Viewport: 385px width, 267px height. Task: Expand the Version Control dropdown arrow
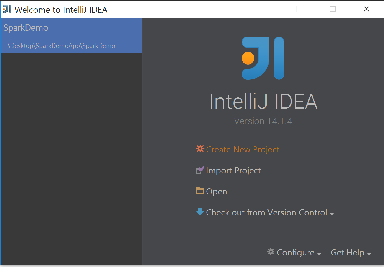point(332,214)
